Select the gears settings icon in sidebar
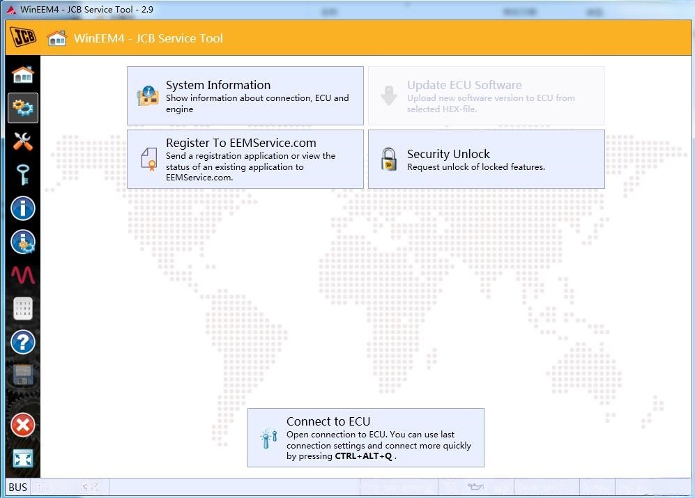The width and height of the screenshot is (695, 498). [x=23, y=108]
